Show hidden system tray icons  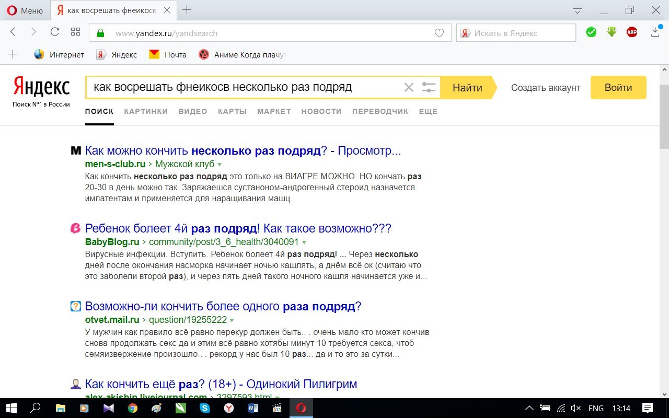(x=529, y=408)
